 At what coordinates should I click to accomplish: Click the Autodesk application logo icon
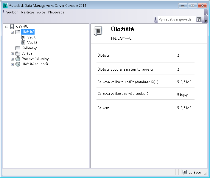[5, 5]
